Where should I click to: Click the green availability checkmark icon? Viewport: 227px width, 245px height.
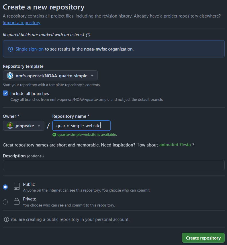(x=54, y=135)
